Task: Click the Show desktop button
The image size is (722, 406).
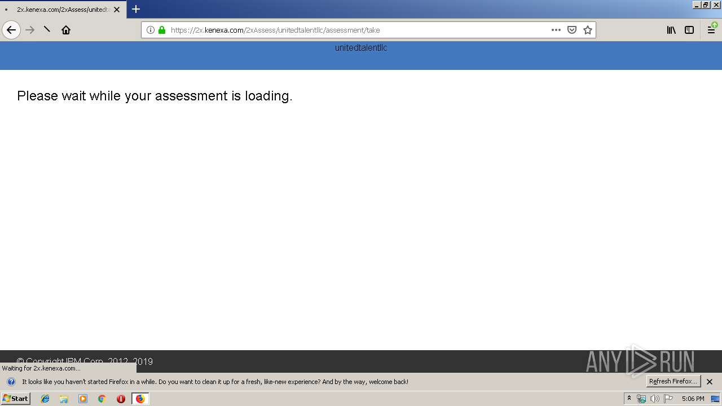Action: coord(716,399)
